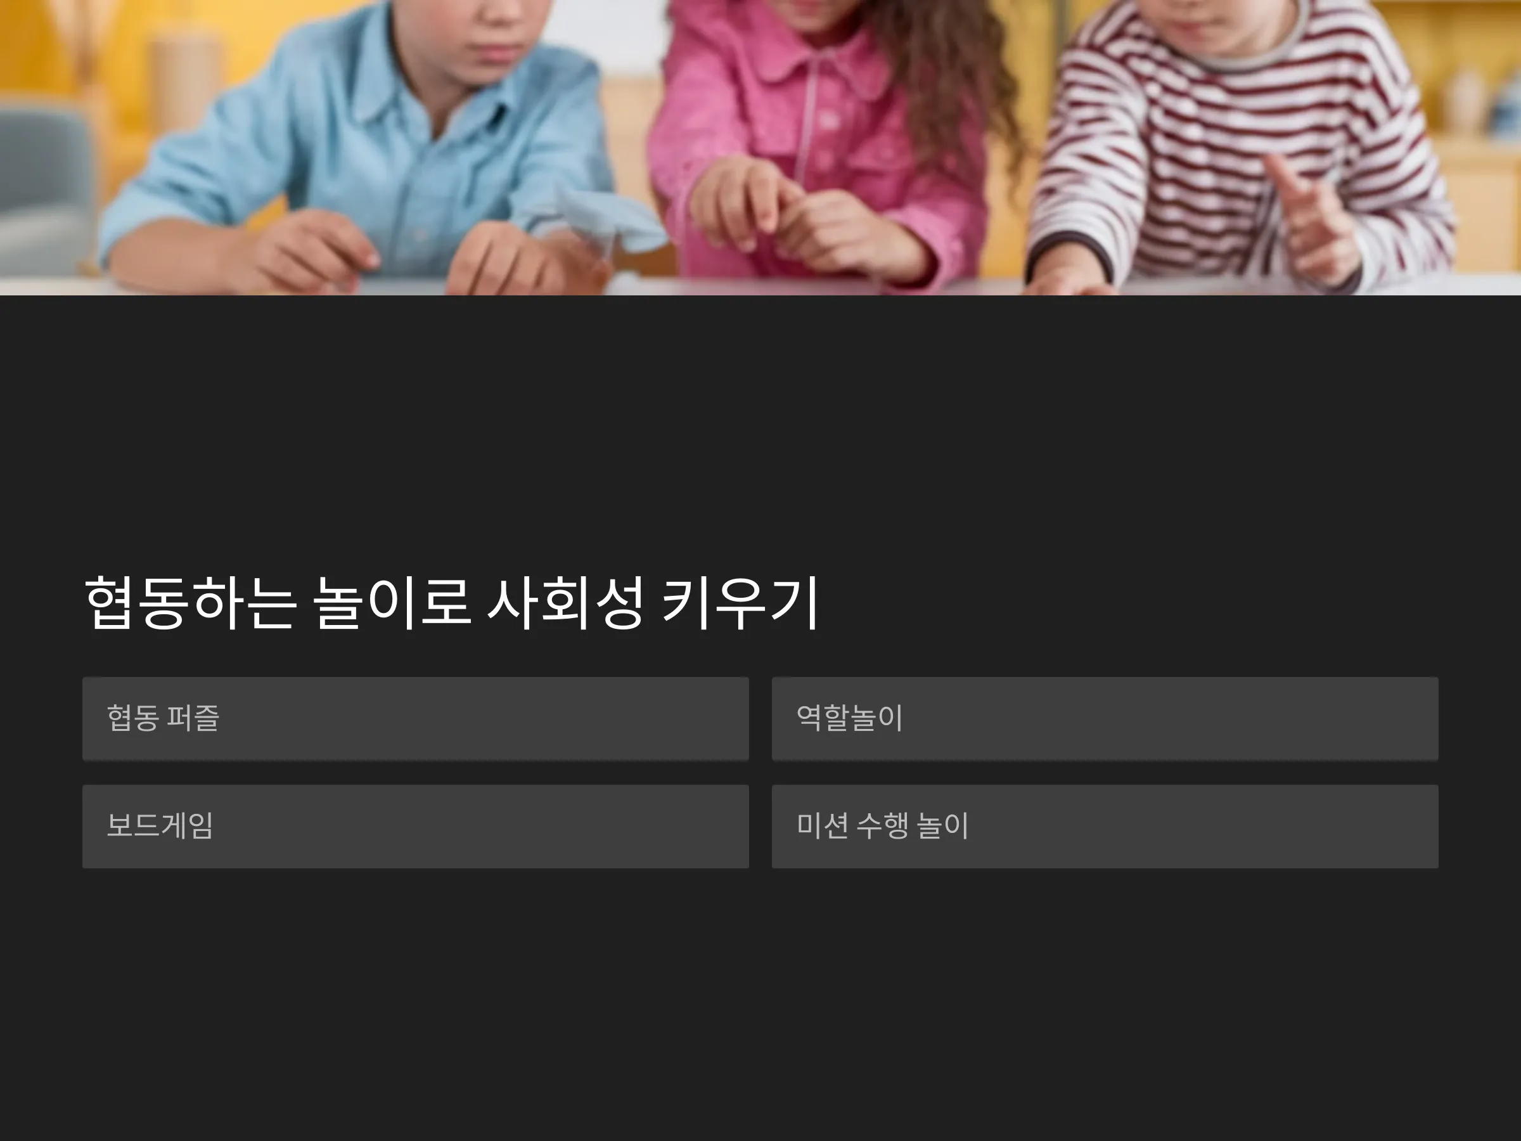Click the heading 협동하는 놀이로 사회성 키우기
The width and height of the screenshot is (1521, 1141).
(x=452, y=603)
